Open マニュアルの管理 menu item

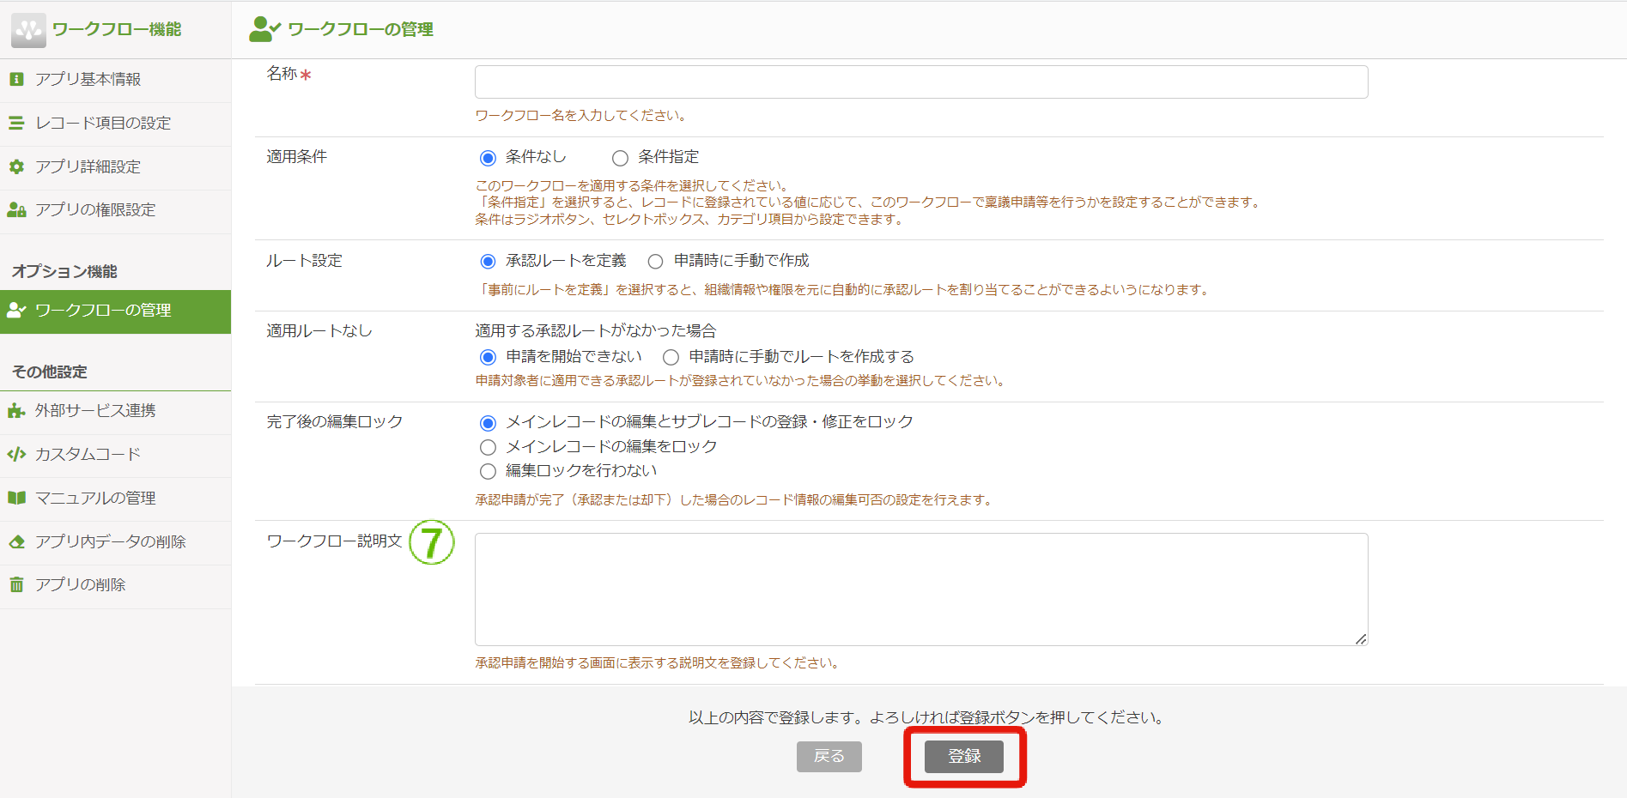tap(115, 499)
